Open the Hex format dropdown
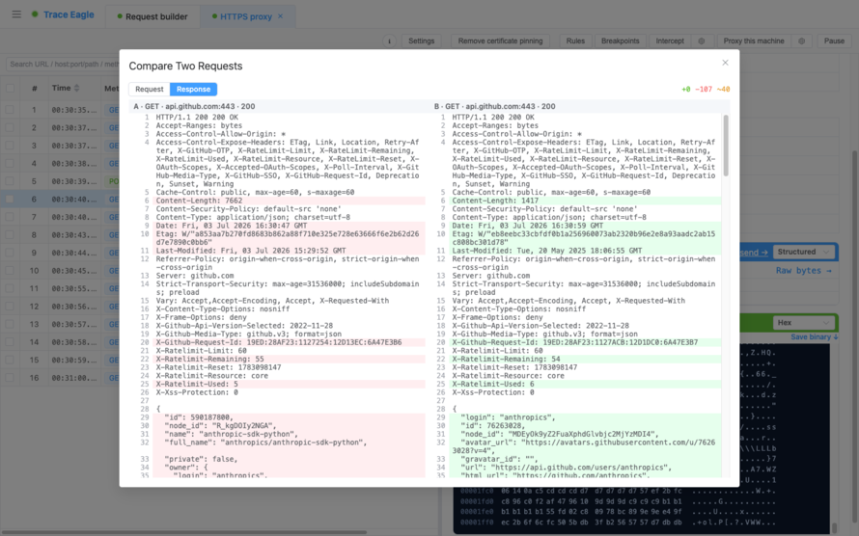This screenshot has width=859, height=536. (804, 323)
